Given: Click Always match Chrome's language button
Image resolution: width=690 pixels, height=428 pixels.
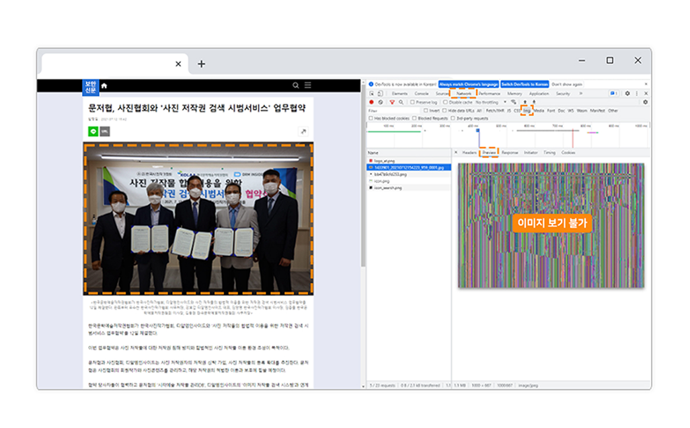Looking at the screenshot, I should point(468,84).
